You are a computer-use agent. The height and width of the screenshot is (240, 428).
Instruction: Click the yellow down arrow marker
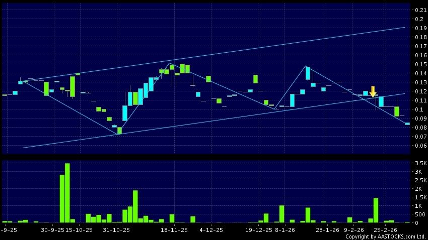[373, 92]
